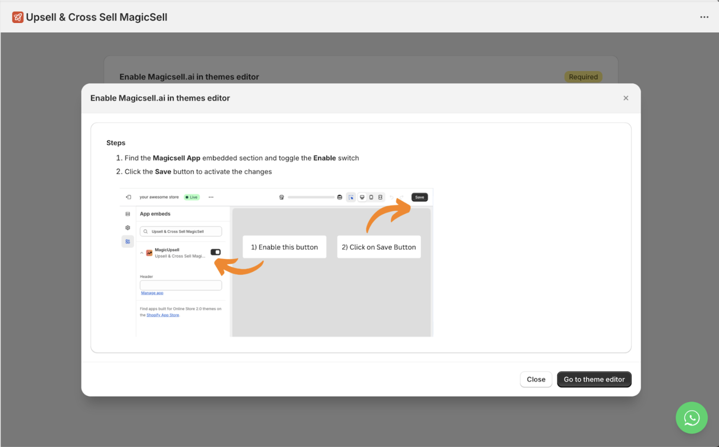Click the dialog title 'Enable Magicsell.ai in themes editor'

point(160,98)
